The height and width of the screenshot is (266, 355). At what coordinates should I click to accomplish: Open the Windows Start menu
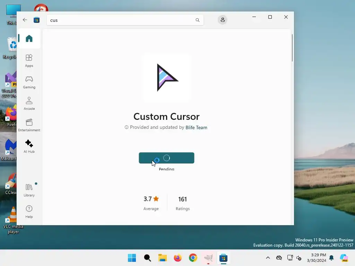[x=132, y=258]
